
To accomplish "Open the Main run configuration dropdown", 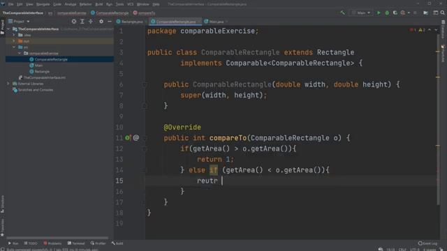I will tap(361, 13).
